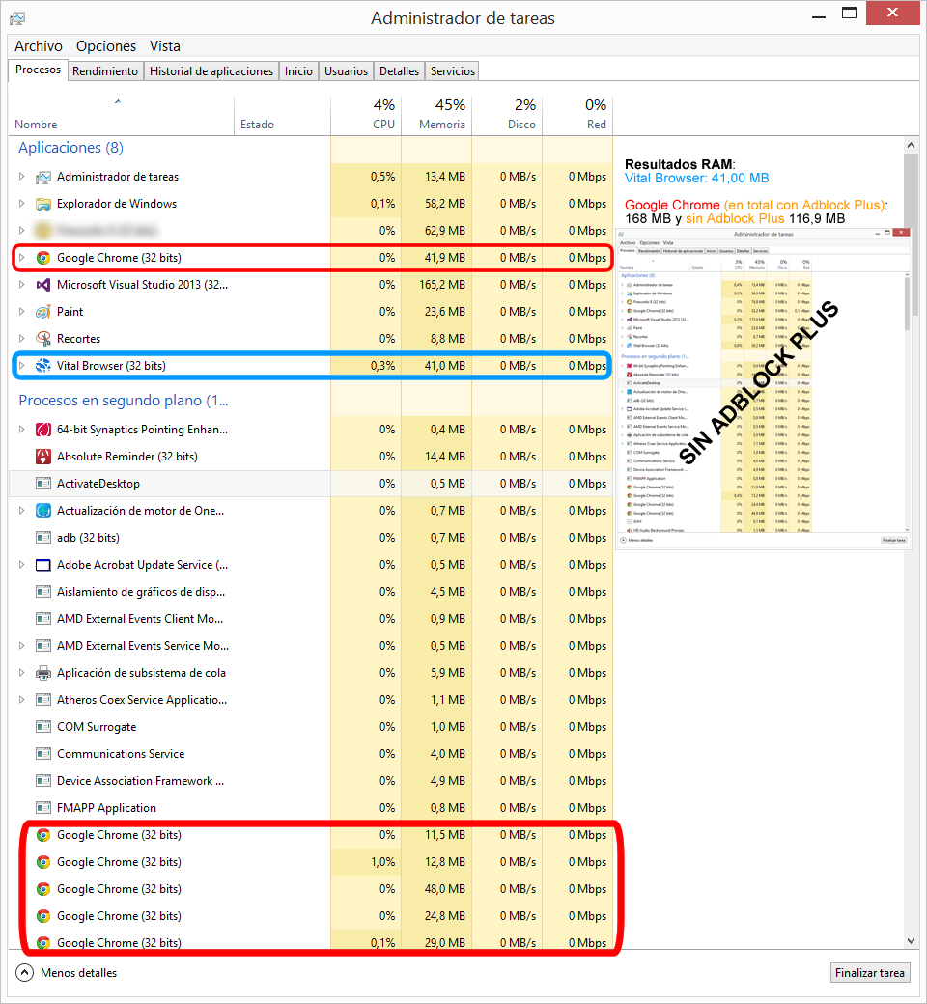Click the Administrador de tareas process icon
Viewport: 927px width, 1004px height.
pyautogui.click(x=42, y=177)
